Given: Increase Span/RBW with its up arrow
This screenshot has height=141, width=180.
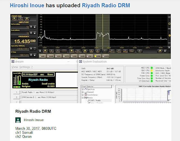Looking at the screenshot, I should click(x=35, y=49).
